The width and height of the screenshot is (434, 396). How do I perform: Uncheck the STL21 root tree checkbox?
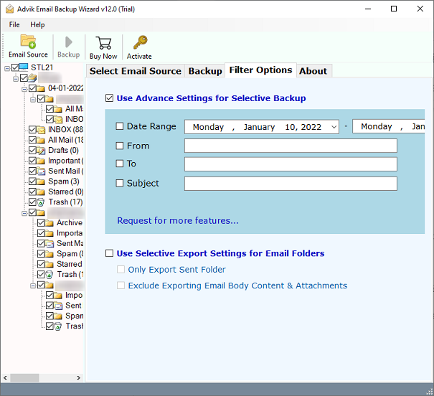click(15, 67)
